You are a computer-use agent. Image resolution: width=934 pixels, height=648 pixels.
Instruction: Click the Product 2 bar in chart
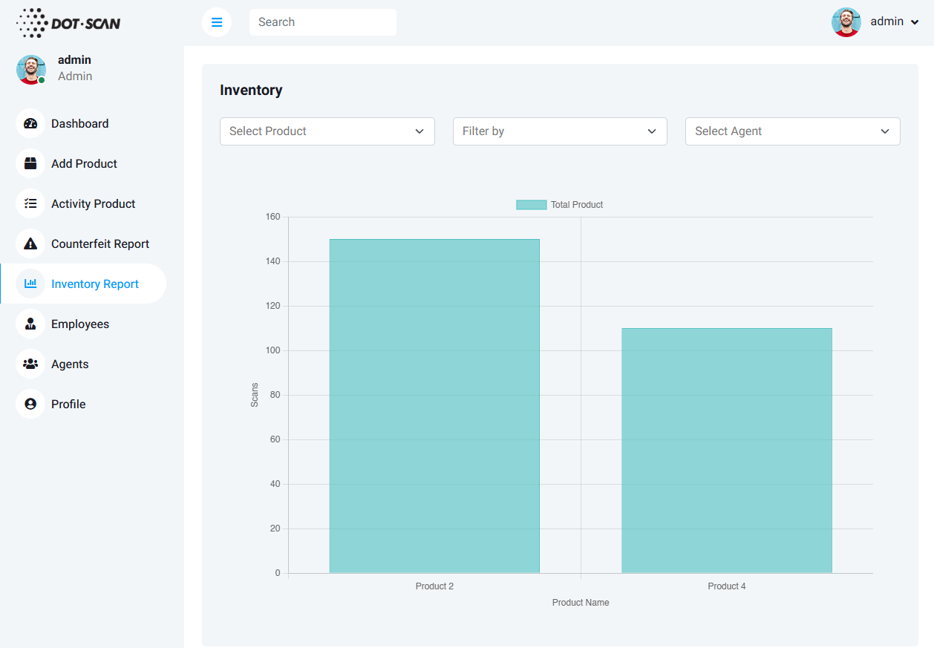tap(434, 405)
